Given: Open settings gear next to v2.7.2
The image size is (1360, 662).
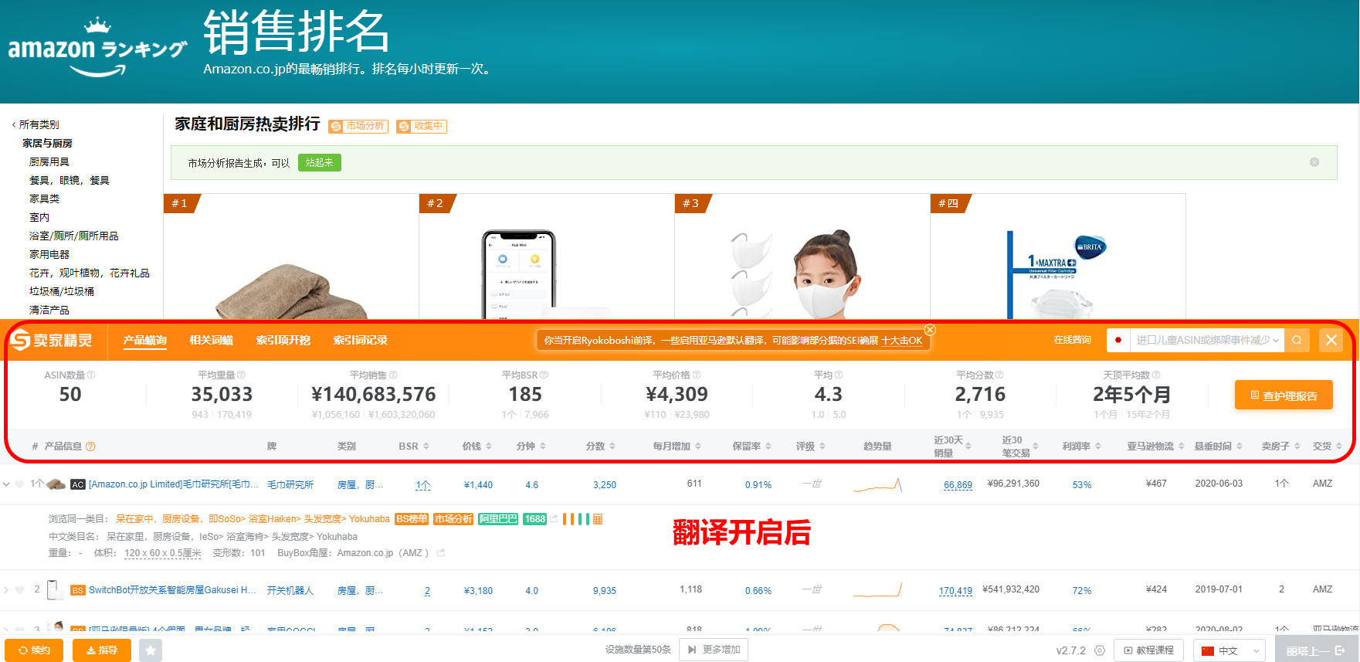Looking at the screenshot, I should 1100,650.
